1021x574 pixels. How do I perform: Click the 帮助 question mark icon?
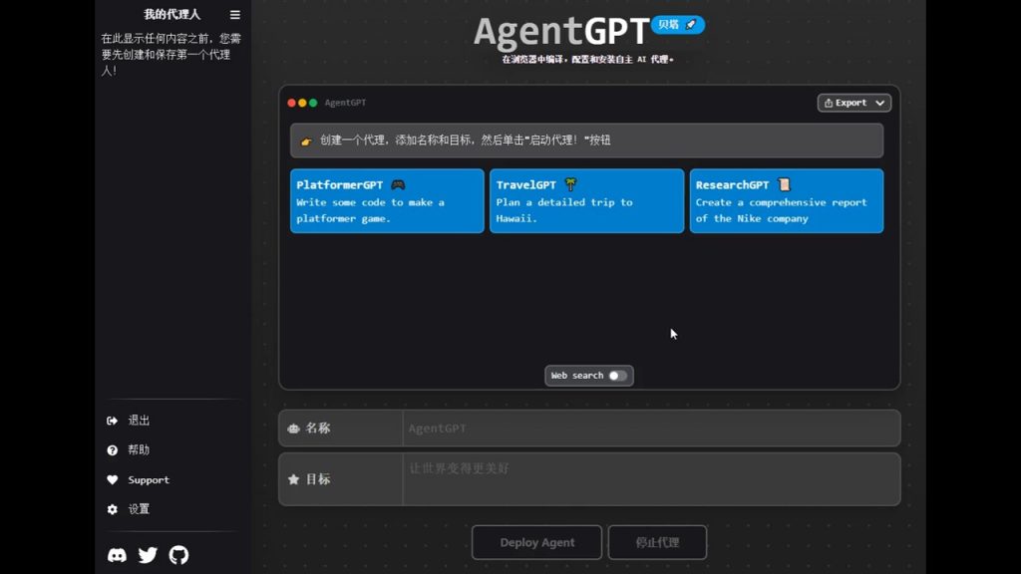tap(112, 450)
